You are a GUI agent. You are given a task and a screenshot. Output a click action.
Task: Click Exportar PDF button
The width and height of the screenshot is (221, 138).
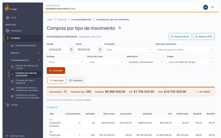click(204, 36)
